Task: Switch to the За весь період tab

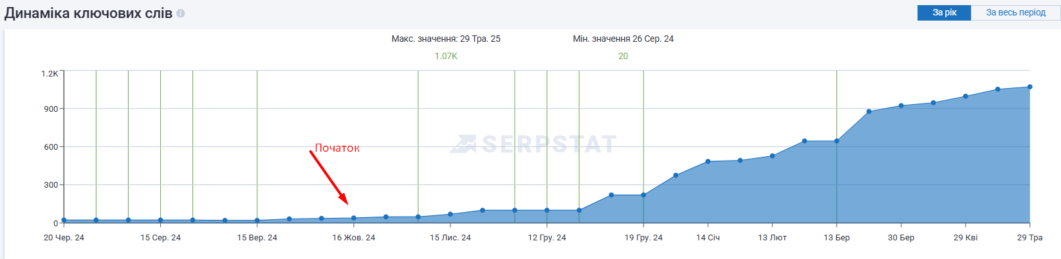Action: tap(1015, 13)
